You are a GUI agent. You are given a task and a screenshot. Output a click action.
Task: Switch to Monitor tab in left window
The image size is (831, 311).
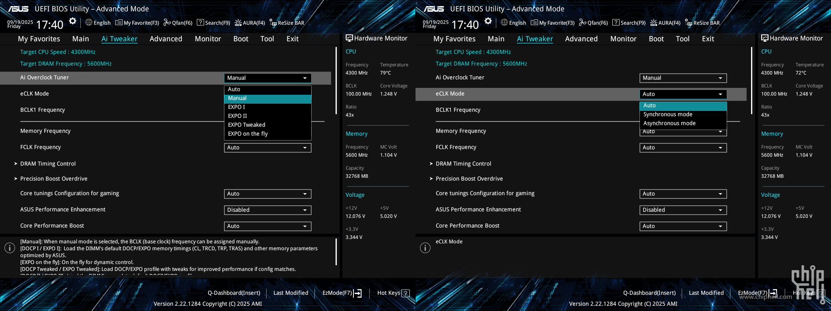[208, 39]
